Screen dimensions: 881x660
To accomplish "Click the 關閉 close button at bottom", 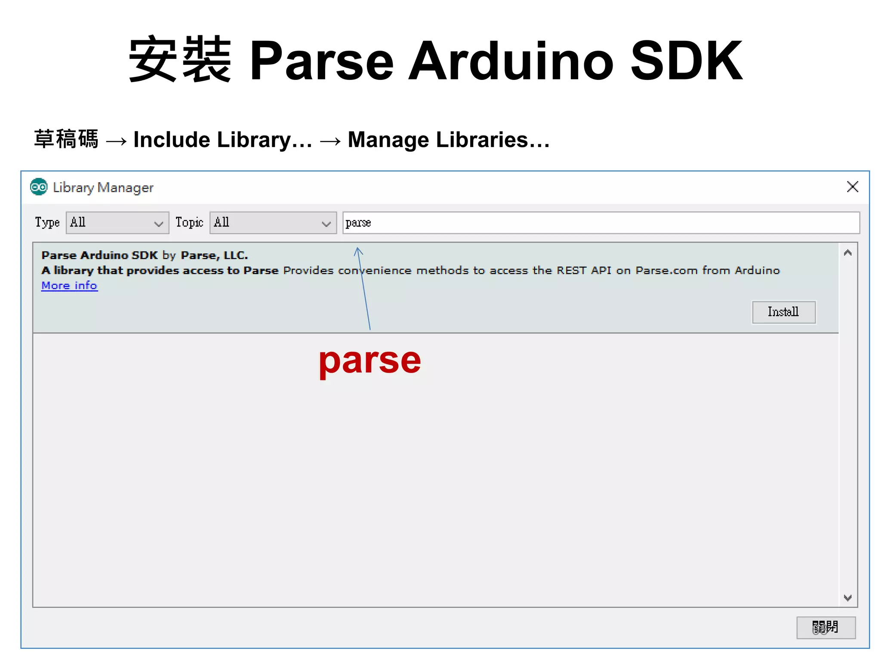I will [826, 628].
